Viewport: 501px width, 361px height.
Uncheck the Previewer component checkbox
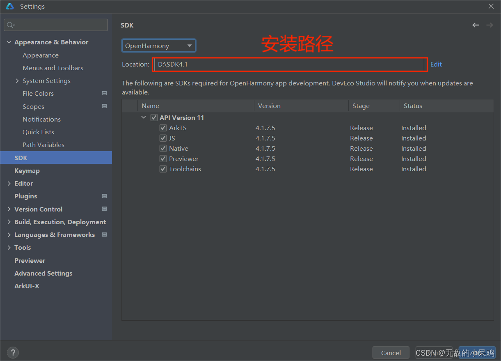(163, 159)
